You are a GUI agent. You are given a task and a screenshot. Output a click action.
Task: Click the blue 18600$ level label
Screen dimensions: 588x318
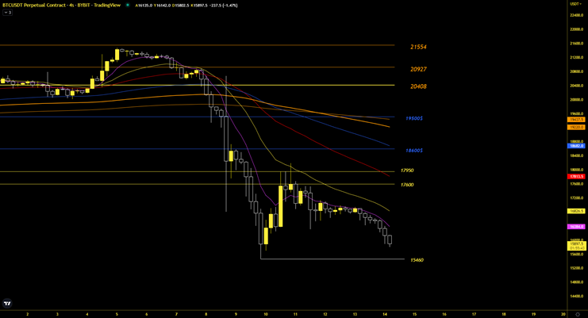414,151
